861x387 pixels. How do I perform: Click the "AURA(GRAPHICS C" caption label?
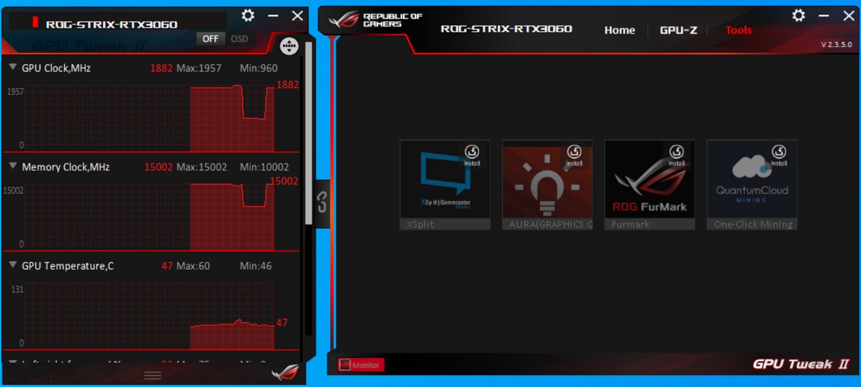550,224
